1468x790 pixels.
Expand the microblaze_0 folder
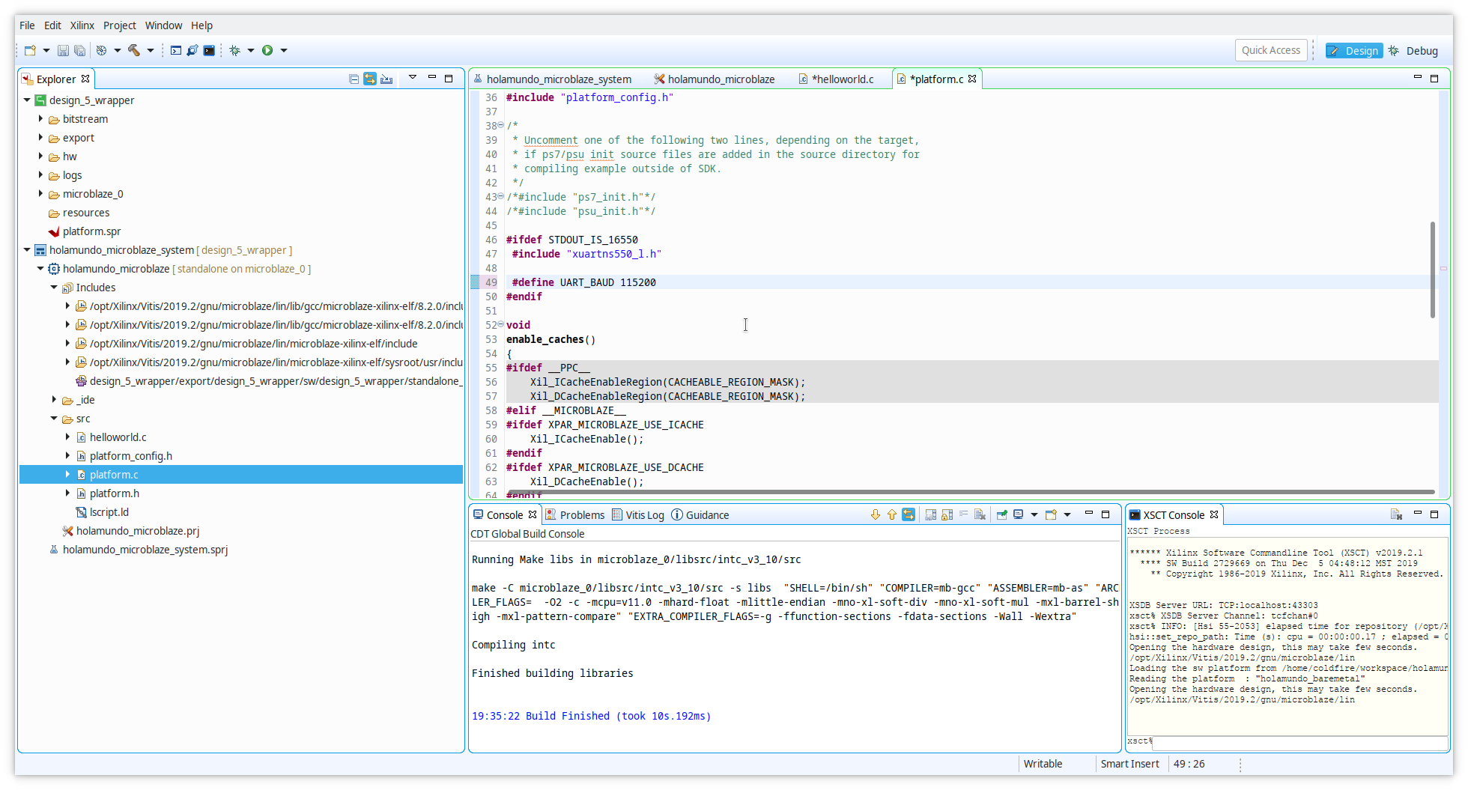(40, 194)
